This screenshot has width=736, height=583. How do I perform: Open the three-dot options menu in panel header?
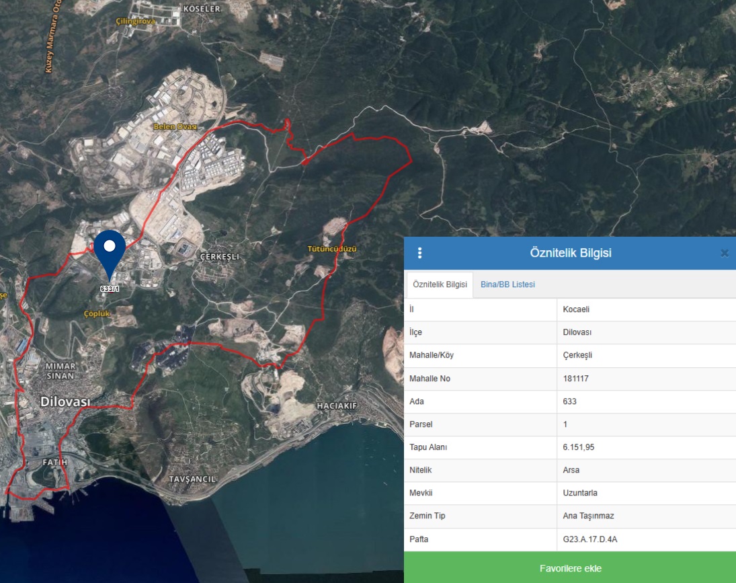click(x=420, y=254)
